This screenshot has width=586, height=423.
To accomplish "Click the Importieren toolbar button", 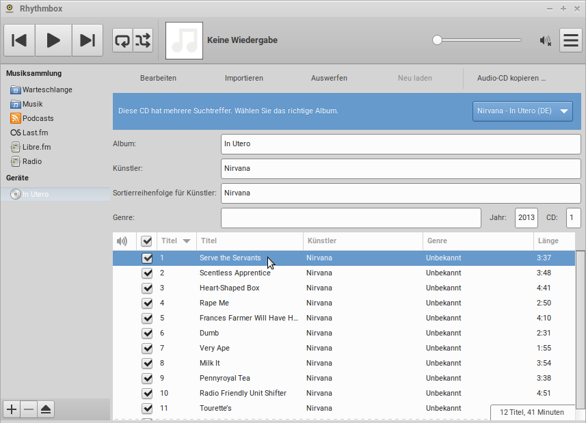I will click(243, 78).
